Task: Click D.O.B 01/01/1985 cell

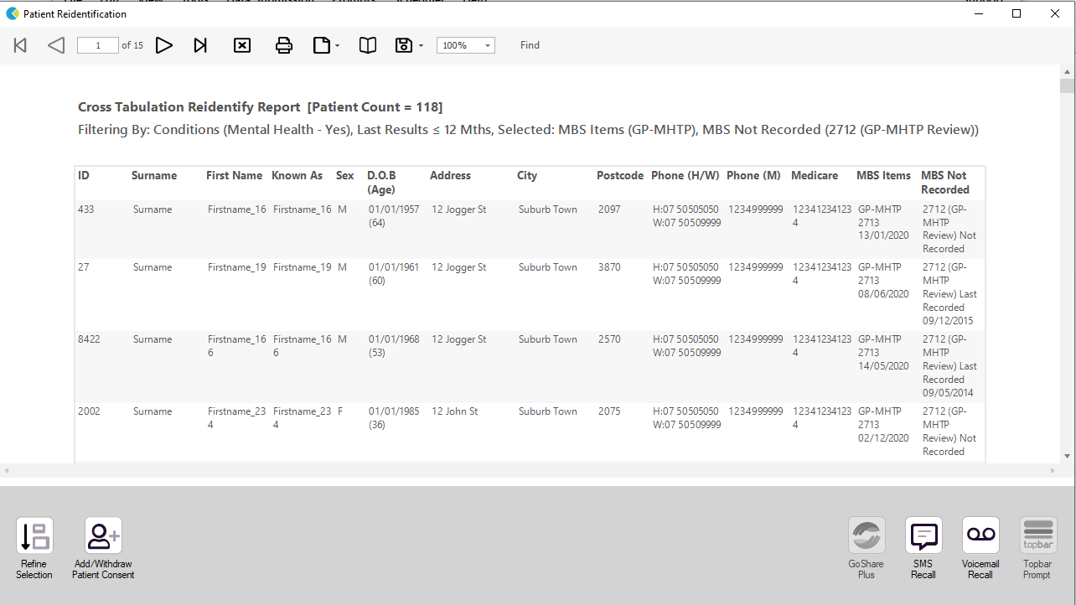Action: (x=394, y=418)
